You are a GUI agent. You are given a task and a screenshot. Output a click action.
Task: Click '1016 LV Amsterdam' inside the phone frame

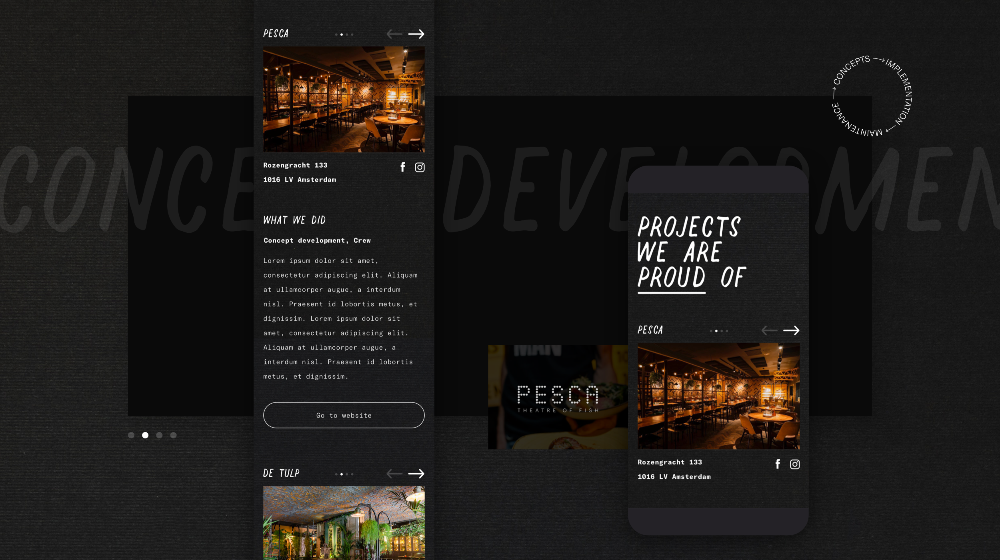[x=674, y=476]
